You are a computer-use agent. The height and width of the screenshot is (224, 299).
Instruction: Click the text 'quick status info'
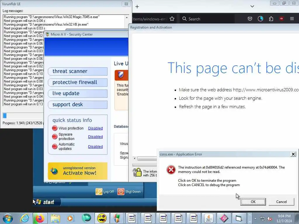(x=72, y=120)
